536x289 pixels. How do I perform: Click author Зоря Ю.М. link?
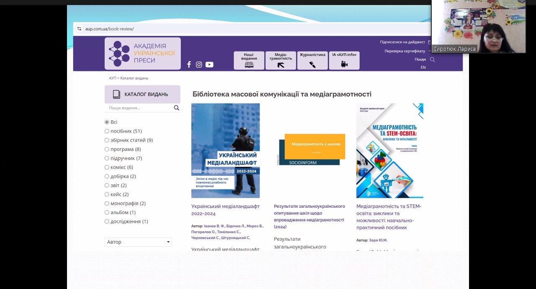point(378,240)
